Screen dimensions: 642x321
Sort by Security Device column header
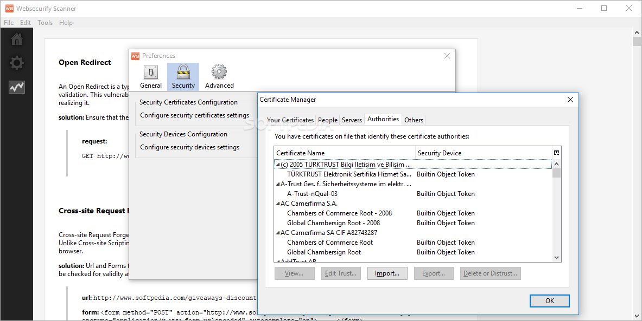pyautogui.click(x=484, y=153)
